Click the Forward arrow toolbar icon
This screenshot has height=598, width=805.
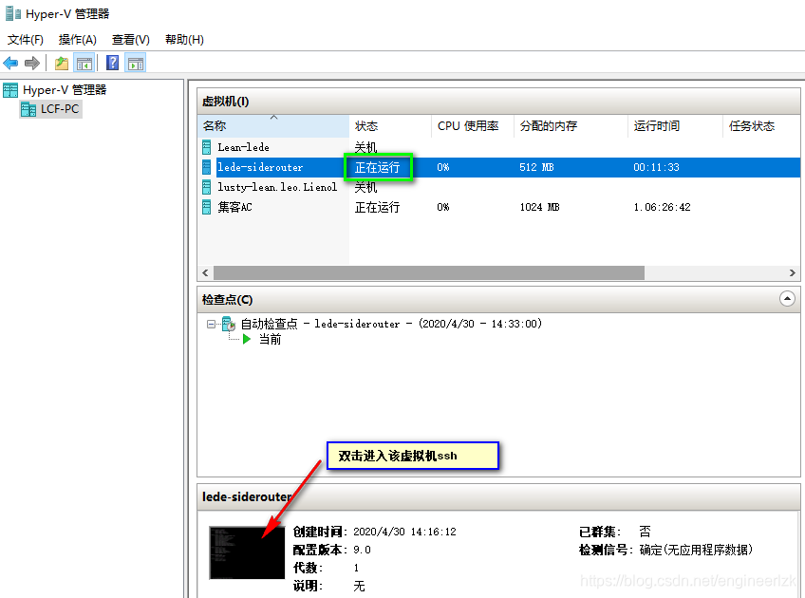[32, 64]
